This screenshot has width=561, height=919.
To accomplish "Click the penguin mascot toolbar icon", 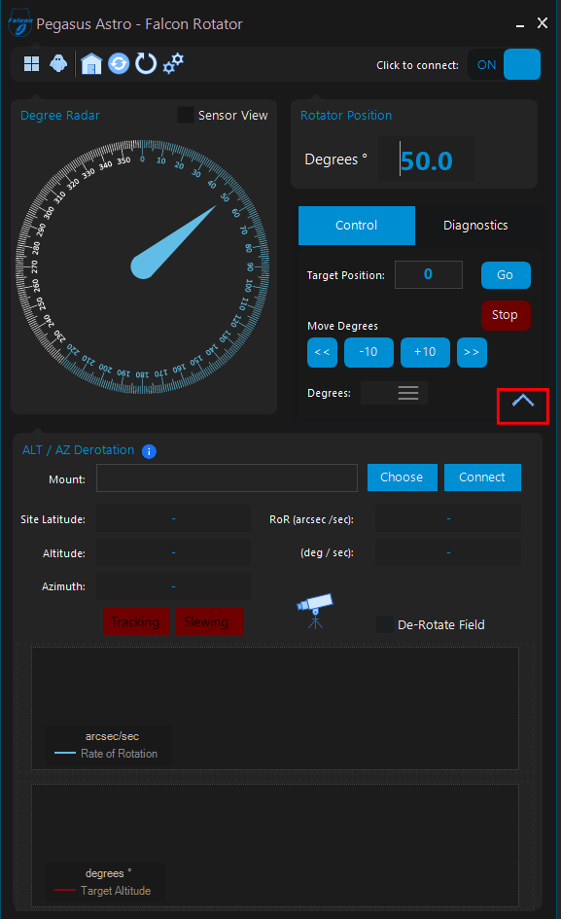I will (x=58, y=63).
